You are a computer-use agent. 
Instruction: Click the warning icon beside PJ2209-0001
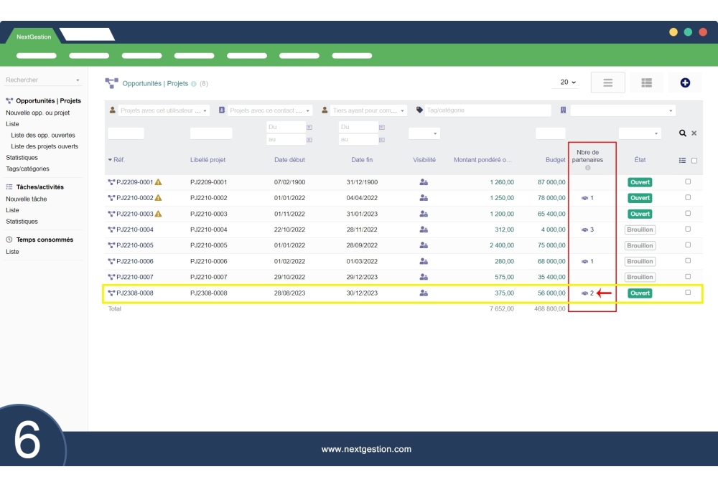[159, 182]
